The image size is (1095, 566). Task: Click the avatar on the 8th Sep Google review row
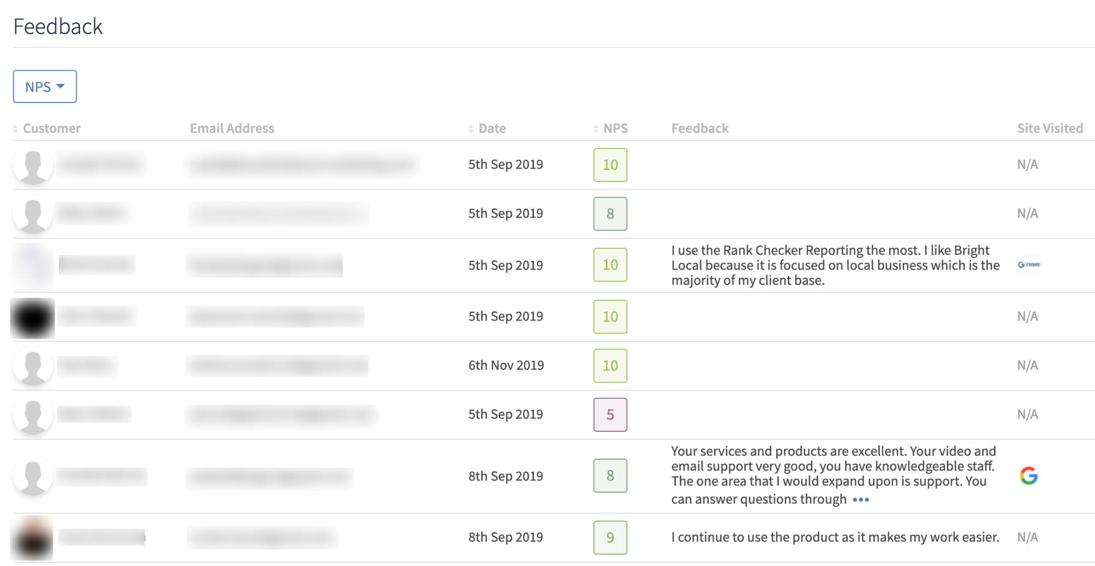click(32, 476)
